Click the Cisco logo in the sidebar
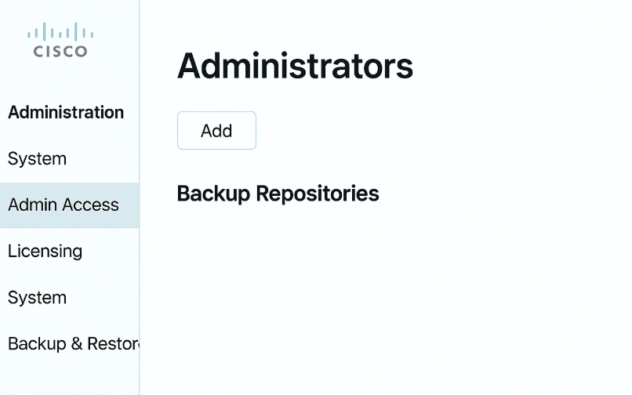The image size is (632, 395). click(x=60, y=40)
